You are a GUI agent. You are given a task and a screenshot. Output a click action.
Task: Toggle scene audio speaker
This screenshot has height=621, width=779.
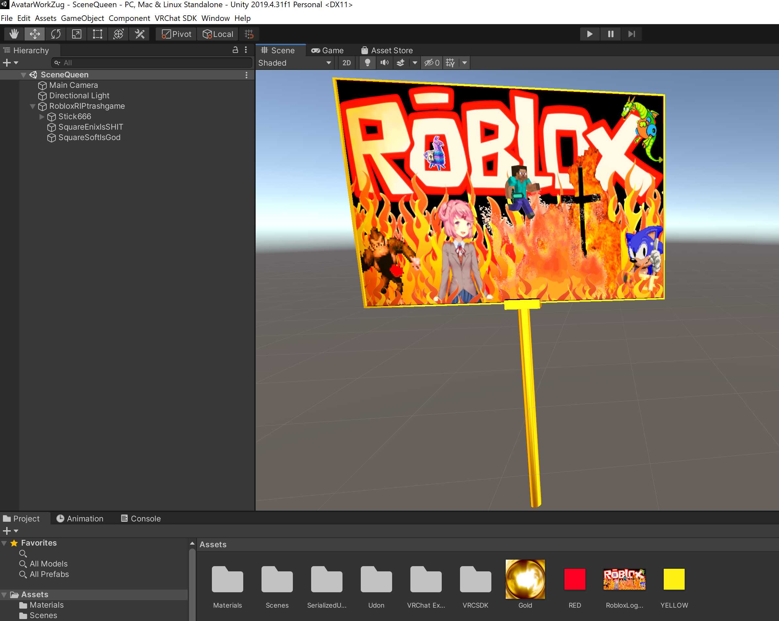(x=385, y=63)
